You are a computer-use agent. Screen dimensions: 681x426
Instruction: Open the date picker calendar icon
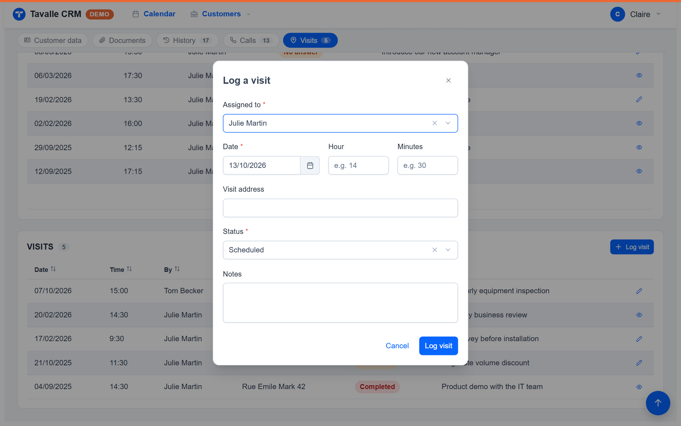pyautogui.click(x=310, y=165)
